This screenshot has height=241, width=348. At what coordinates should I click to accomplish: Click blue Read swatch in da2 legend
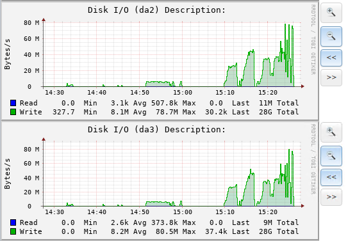pyautogui.click(x=13, y=103)
